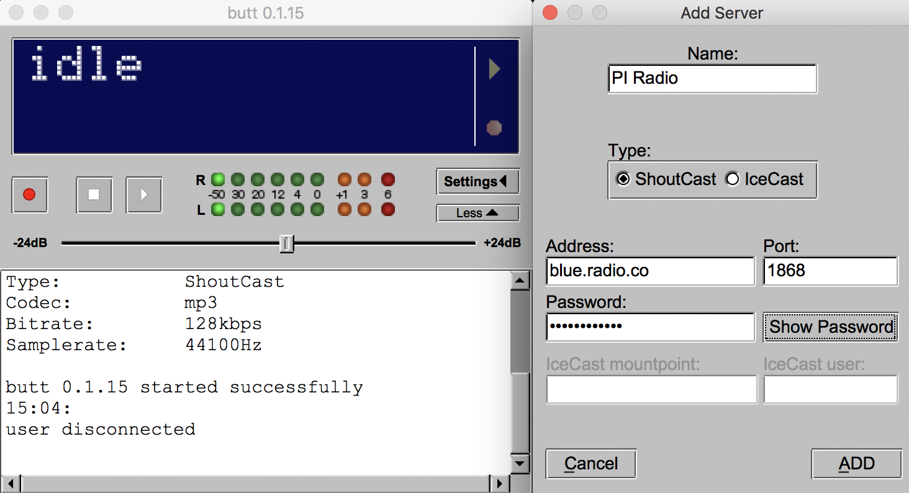Click the L channel -50 level LED
This screenshot has width=909, height=493.
218,209
